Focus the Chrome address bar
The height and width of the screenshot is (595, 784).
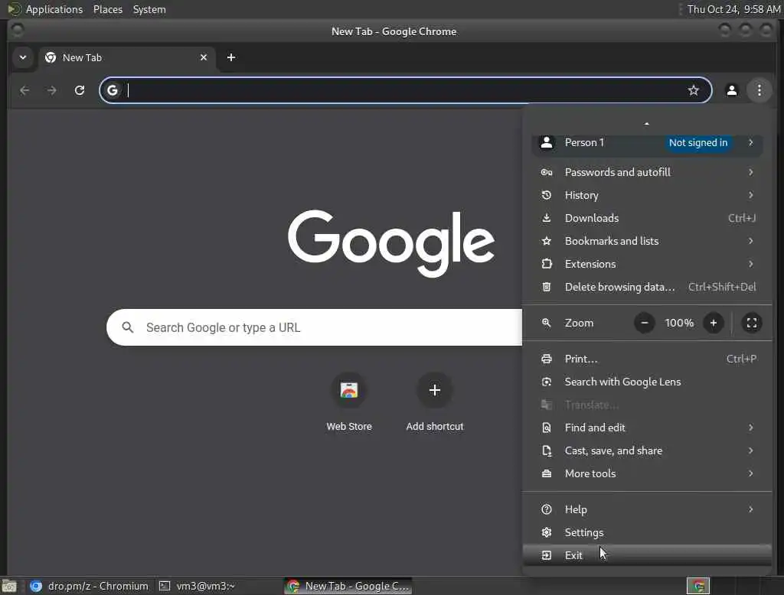[x=405, y=90]
